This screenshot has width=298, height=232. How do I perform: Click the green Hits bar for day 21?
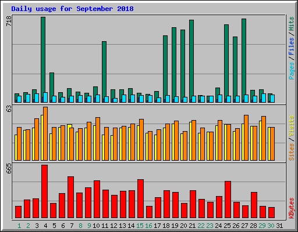click(x=191, y=61)
